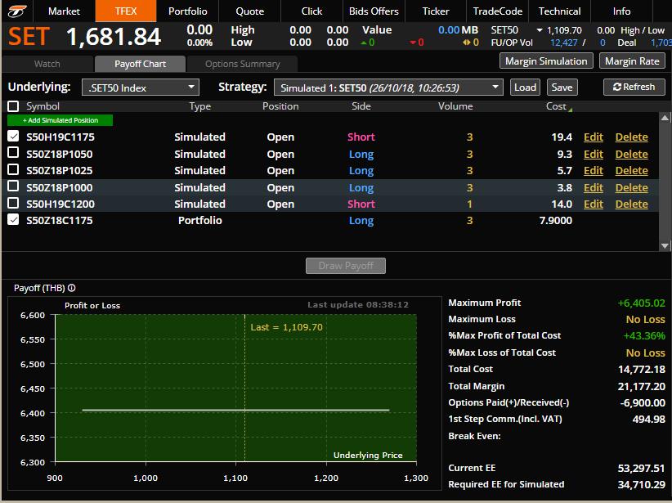Screen dimensions: 672x503
Task: Sort by the Volume column header
Action: pyautogui.click(x=455, y=106)
